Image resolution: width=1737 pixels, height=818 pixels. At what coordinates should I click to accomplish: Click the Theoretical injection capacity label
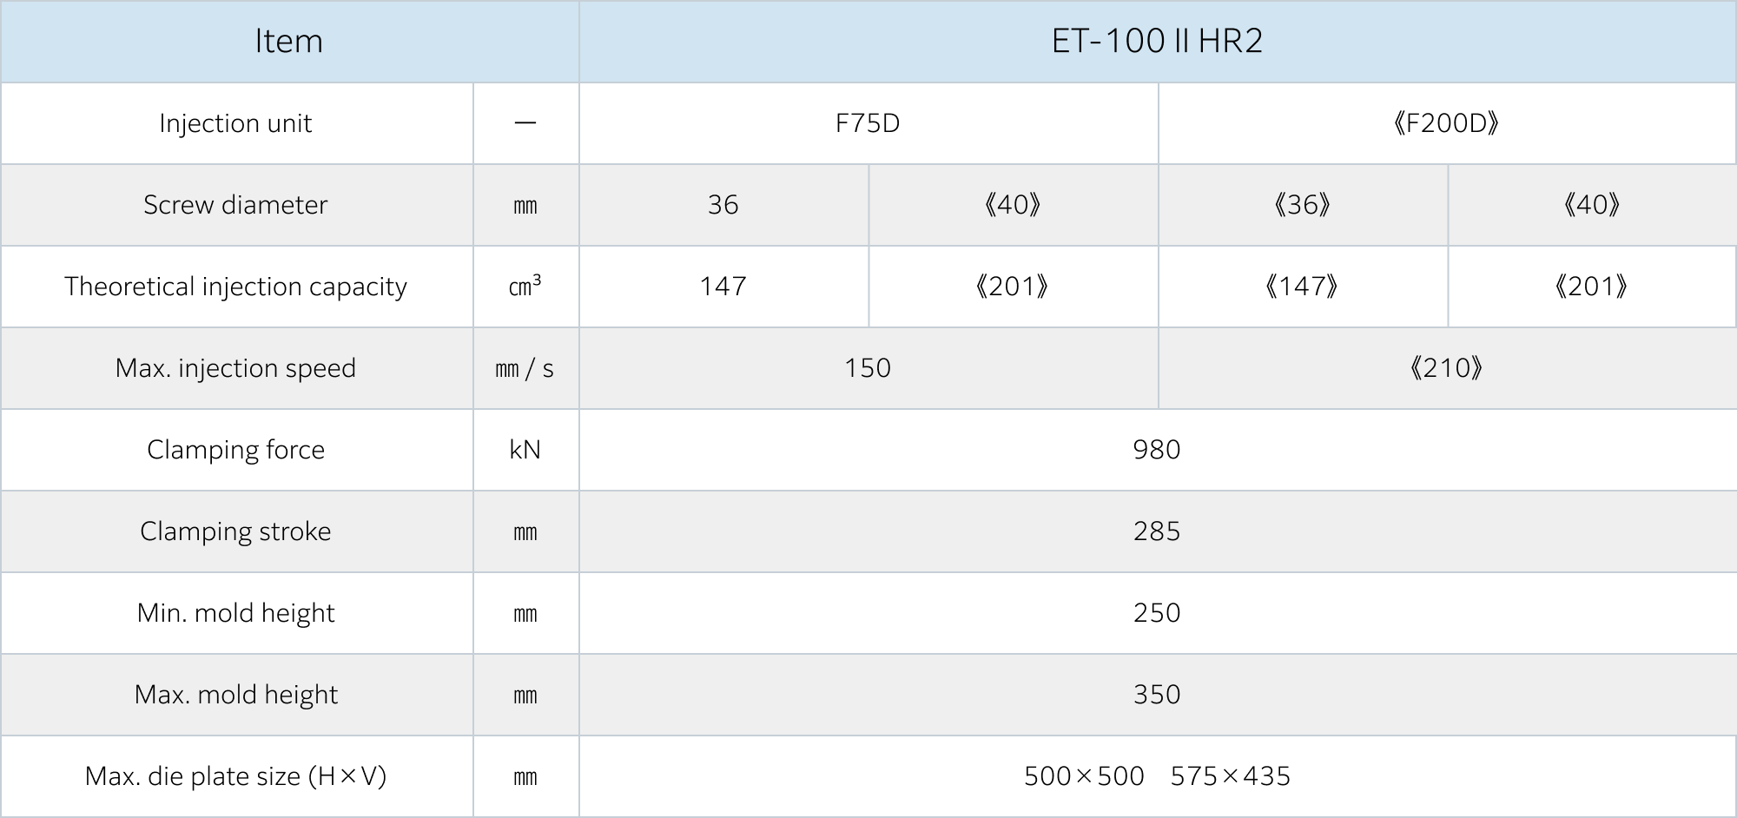235,287
